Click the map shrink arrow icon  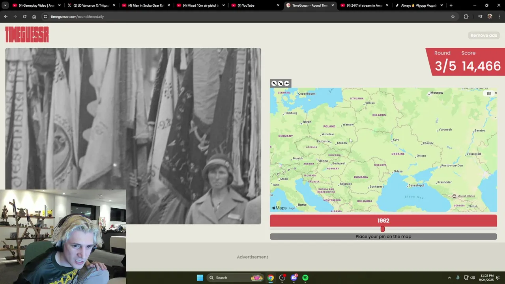(281, 83)
